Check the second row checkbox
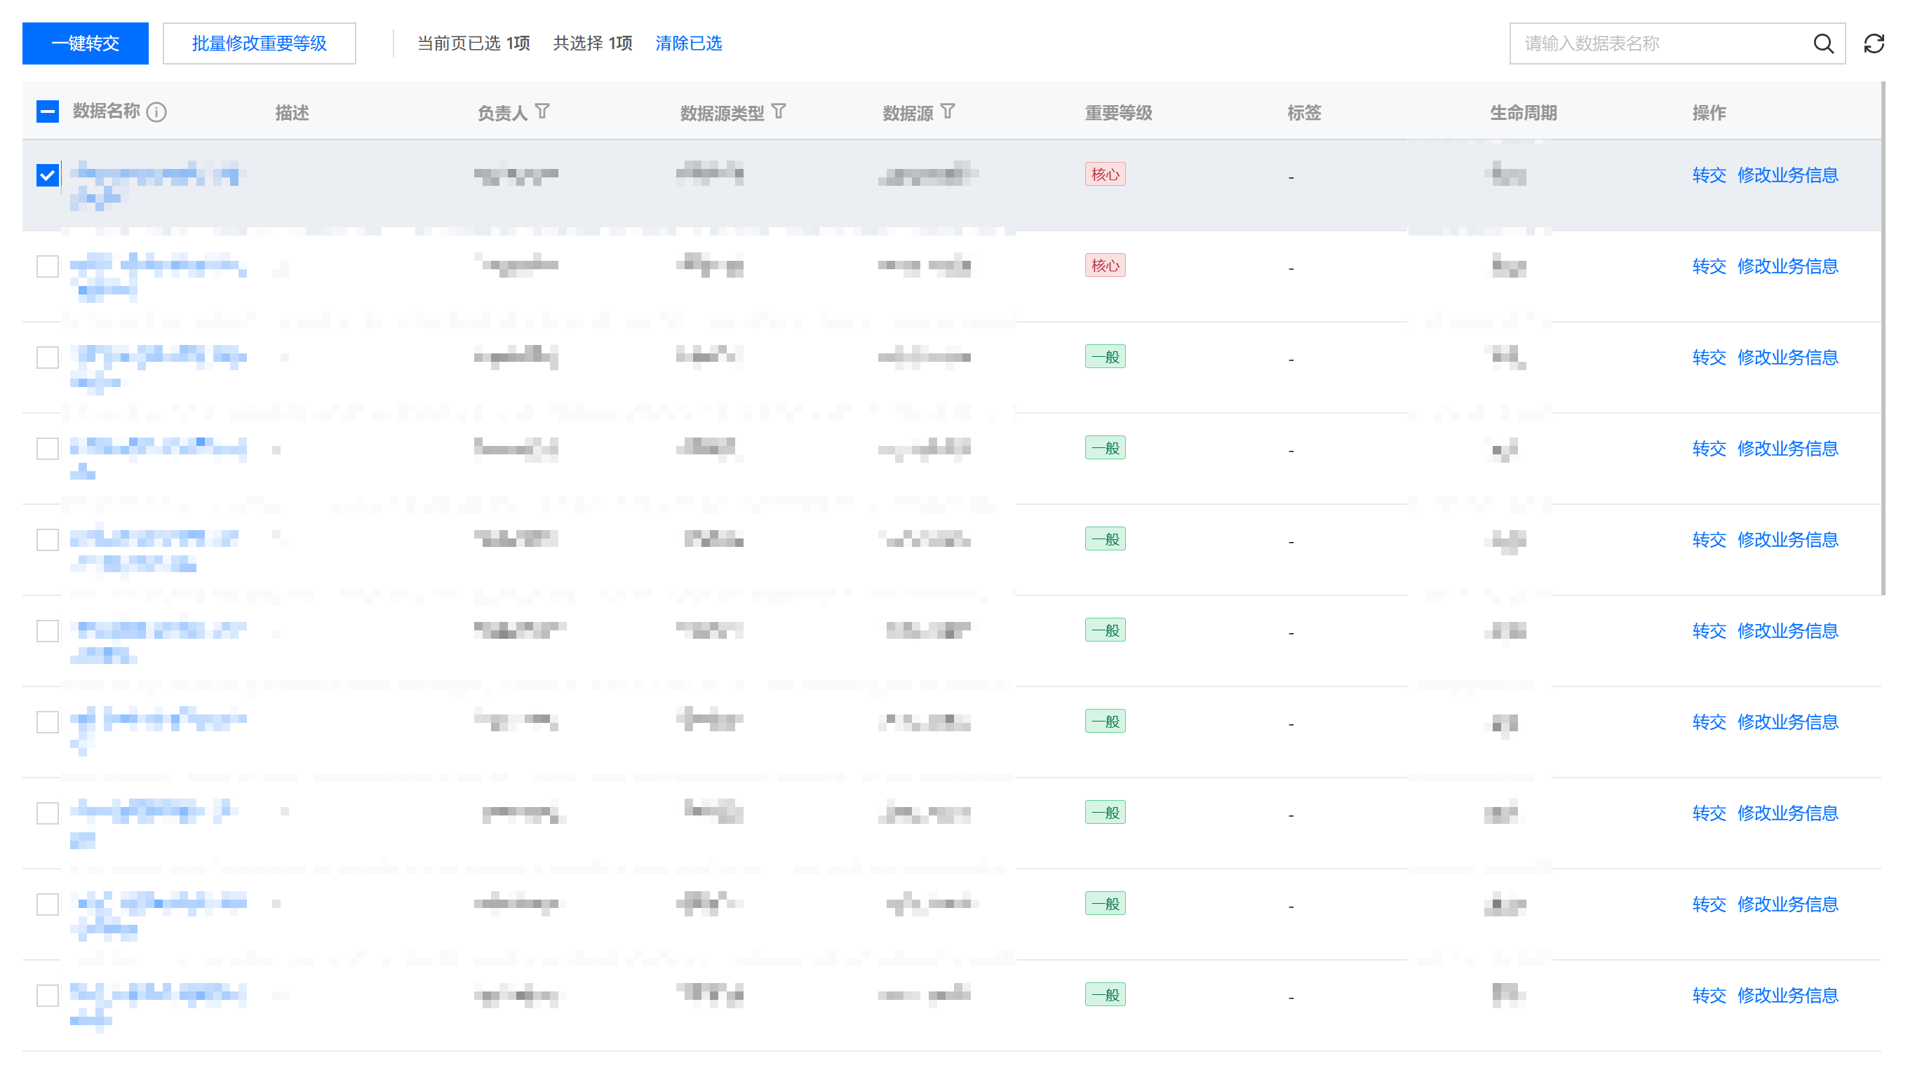Viewport: 1908px width, 1084px height. (x=48, y=266)
